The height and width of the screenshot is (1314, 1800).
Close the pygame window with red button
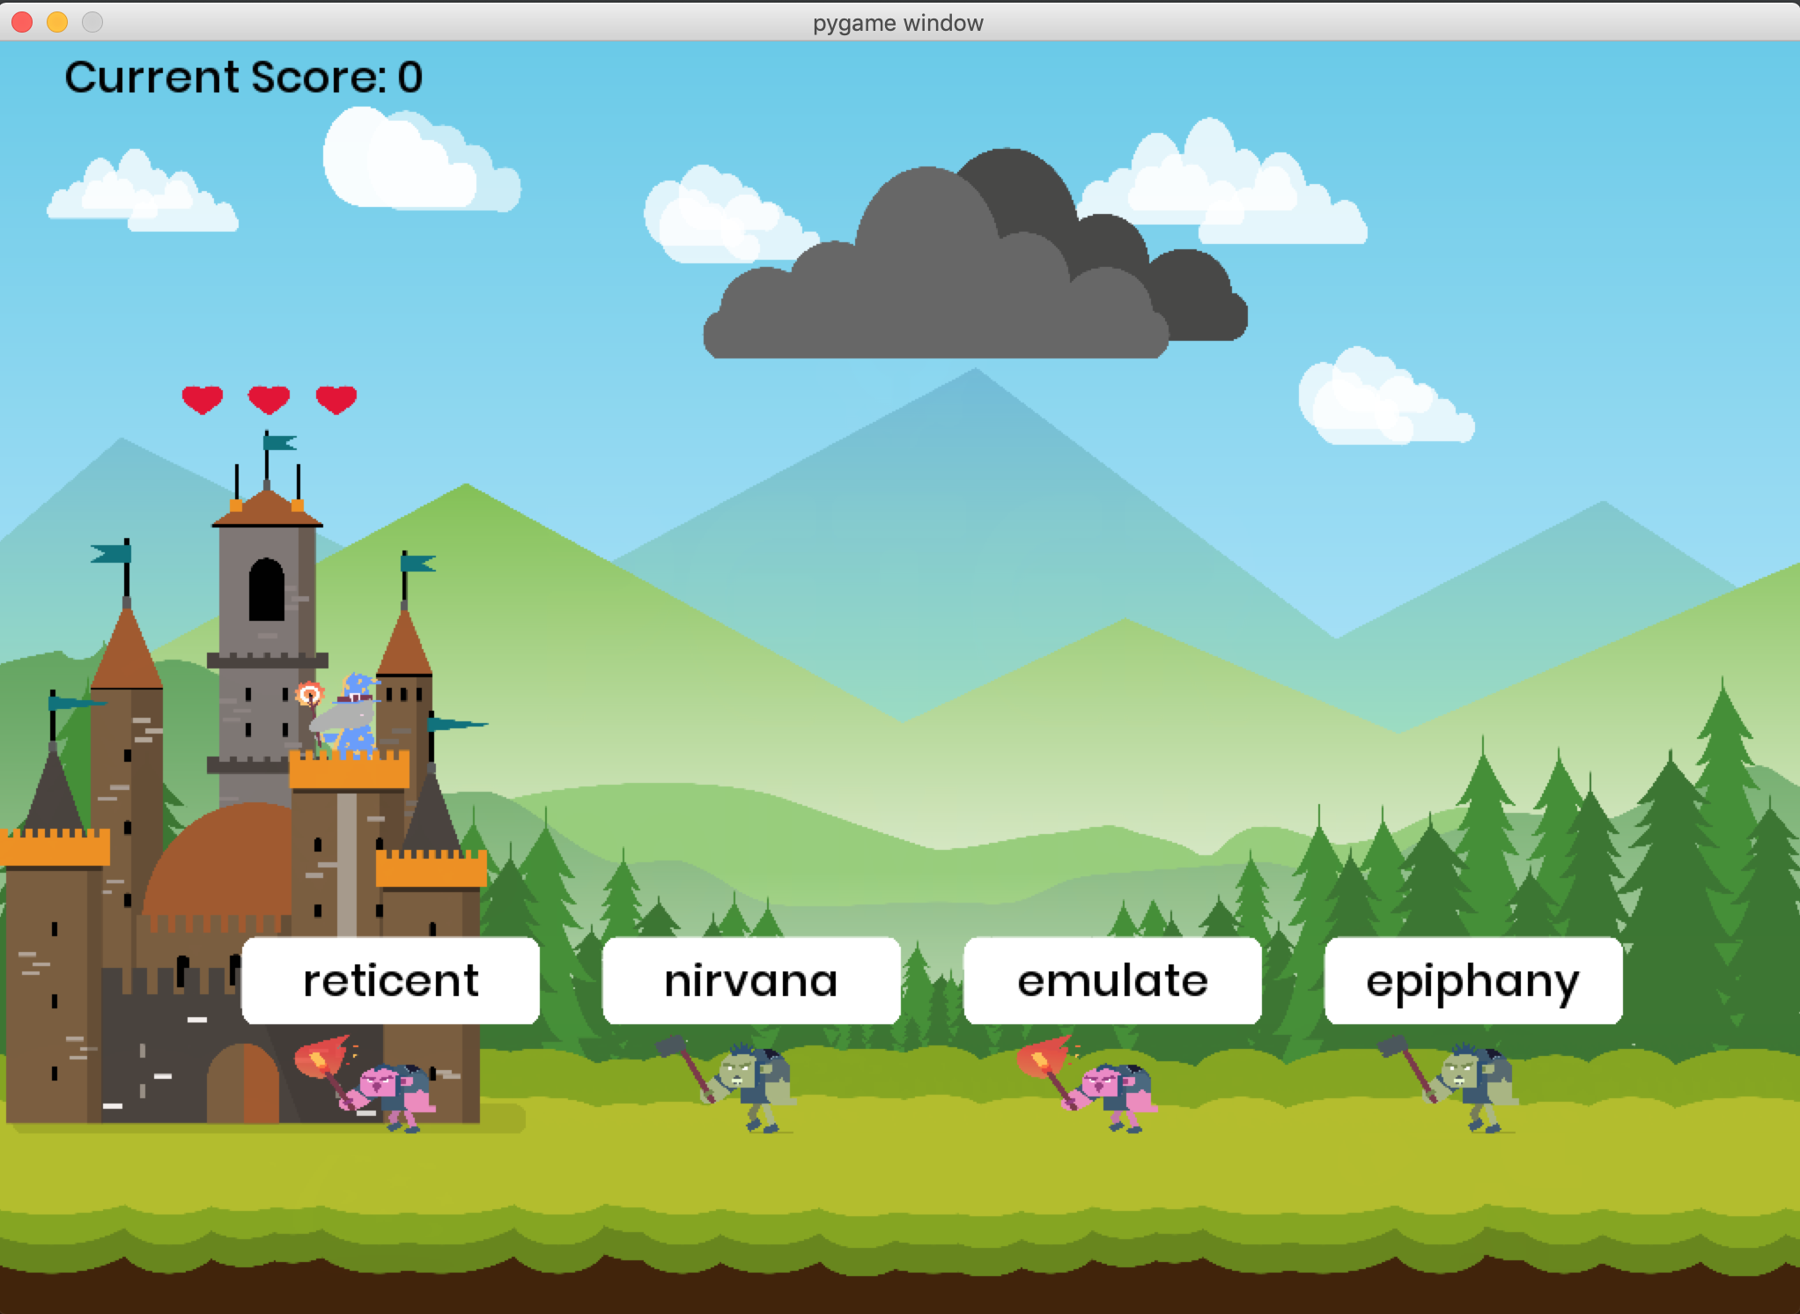(22, 22)
